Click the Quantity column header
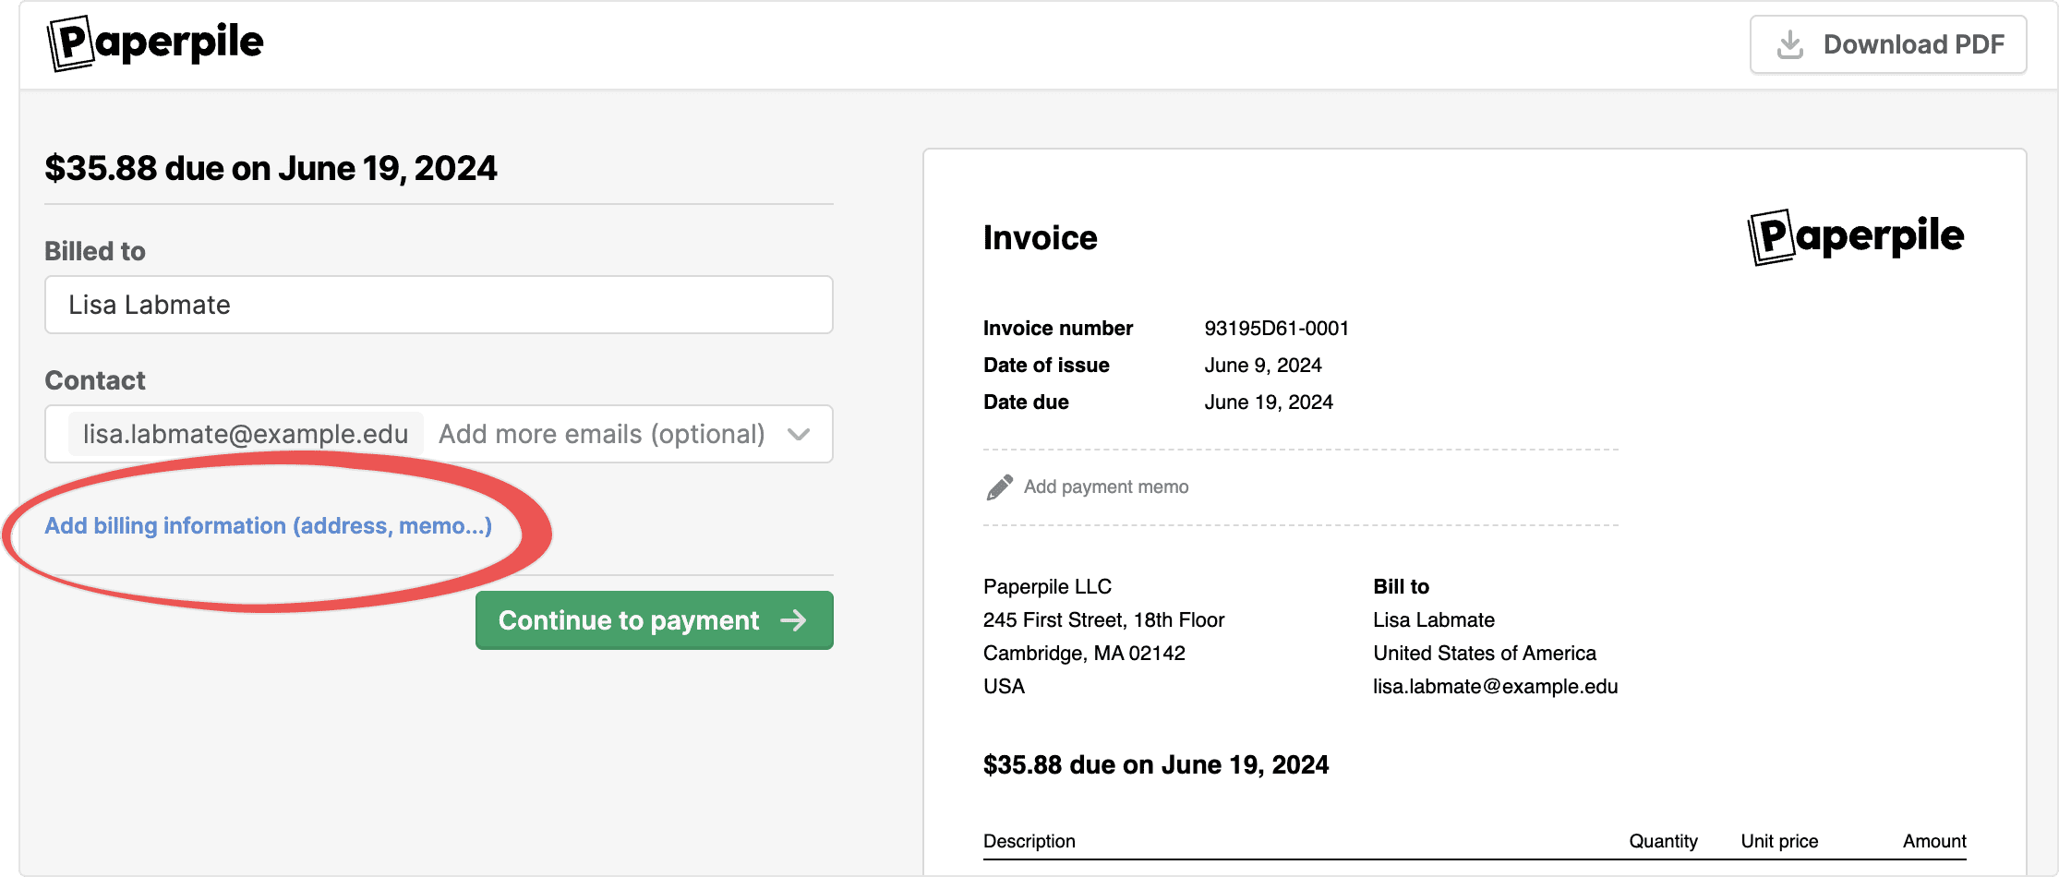This screenshot has width=2059, height=877. coord(1662,841)
